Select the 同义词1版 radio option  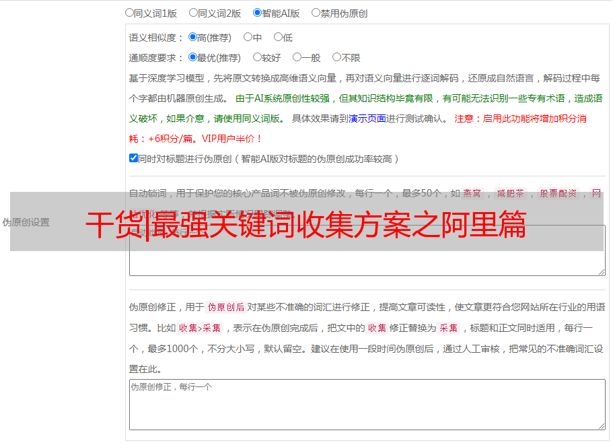[x=129, y=13]
